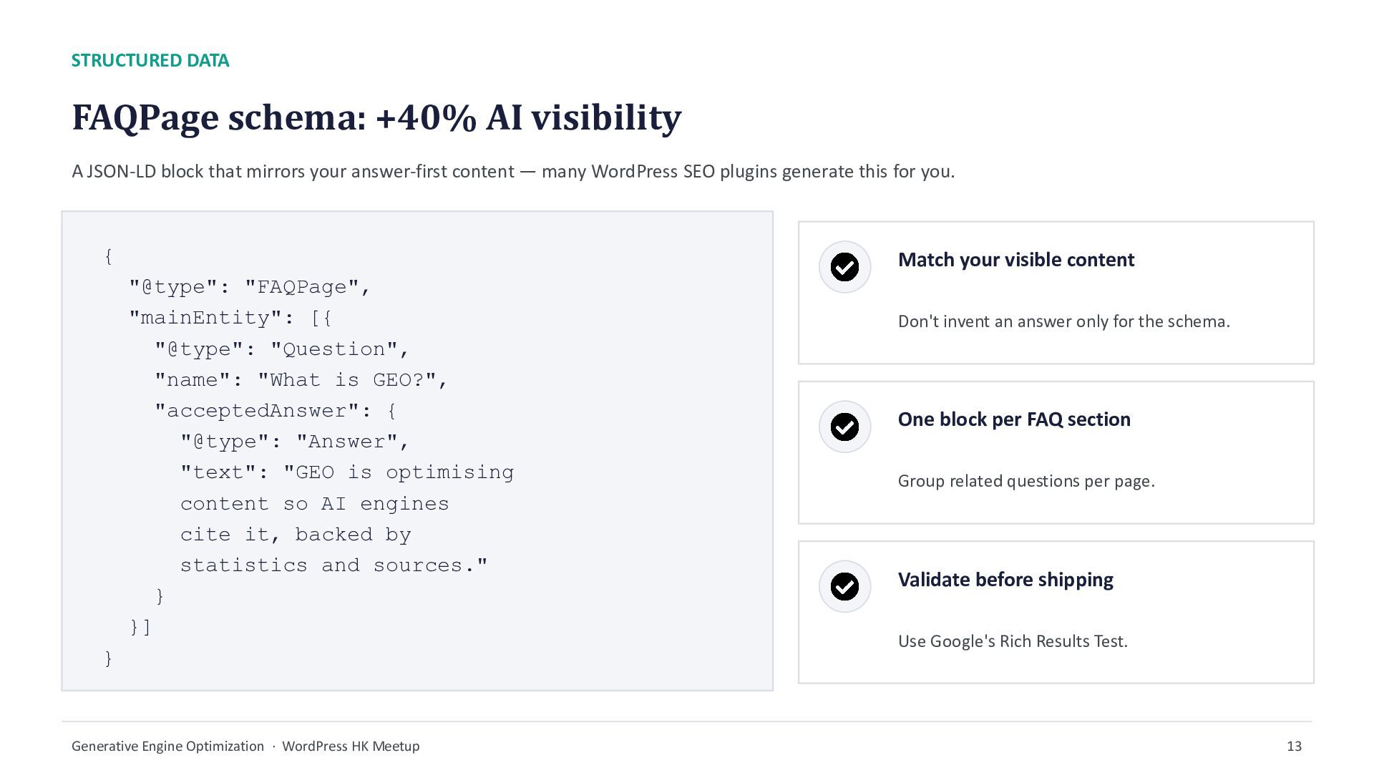1374x773 pixels.
Task: Click the "acceptedAnswer" line in the code
Action: (276, 411)
